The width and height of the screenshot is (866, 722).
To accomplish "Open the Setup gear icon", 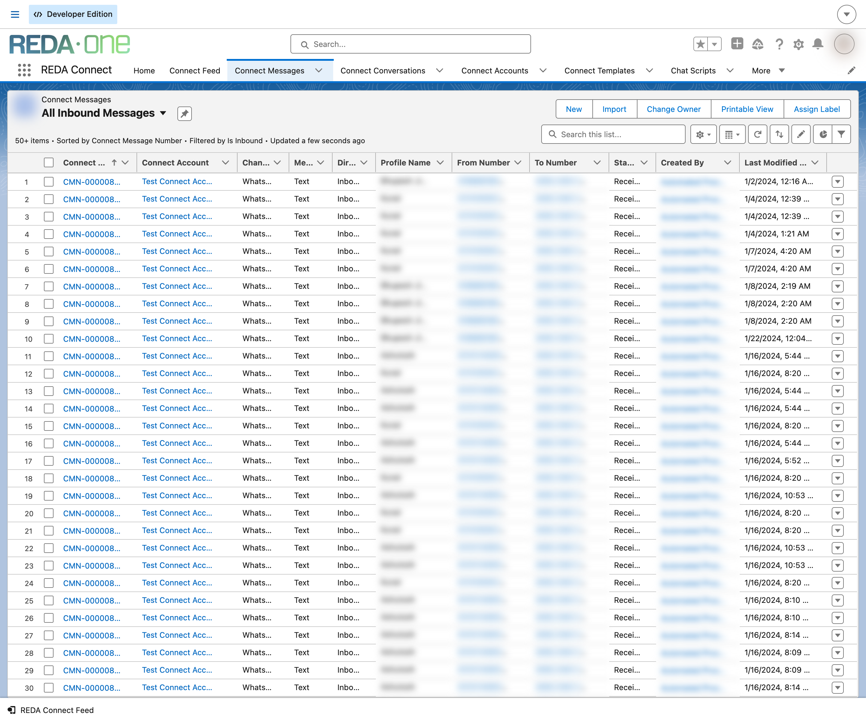I will point(798,44).
